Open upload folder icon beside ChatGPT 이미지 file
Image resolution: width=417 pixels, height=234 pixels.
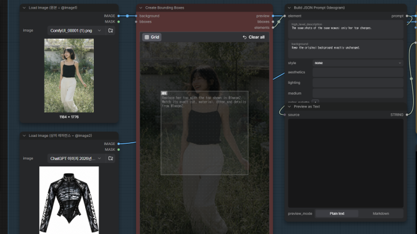click(x=111, y=158)
